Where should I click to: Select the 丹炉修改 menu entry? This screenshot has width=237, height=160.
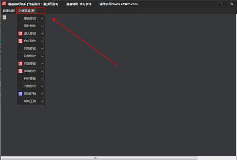[x=31, y=79]
